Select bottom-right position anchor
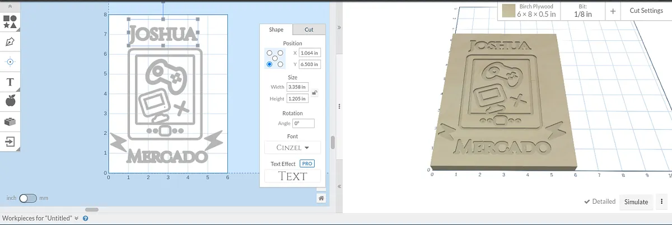This screenshot has height=225, width=672. point(281,64)
